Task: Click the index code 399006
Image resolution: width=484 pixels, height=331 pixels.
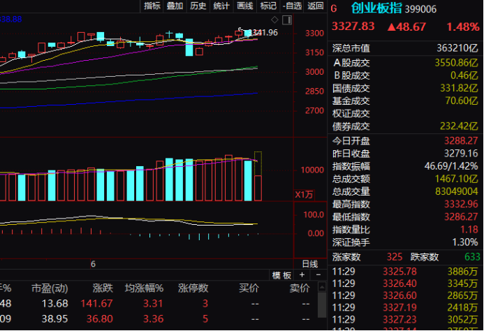Action: pyautogui.click(x=420, y=9)
